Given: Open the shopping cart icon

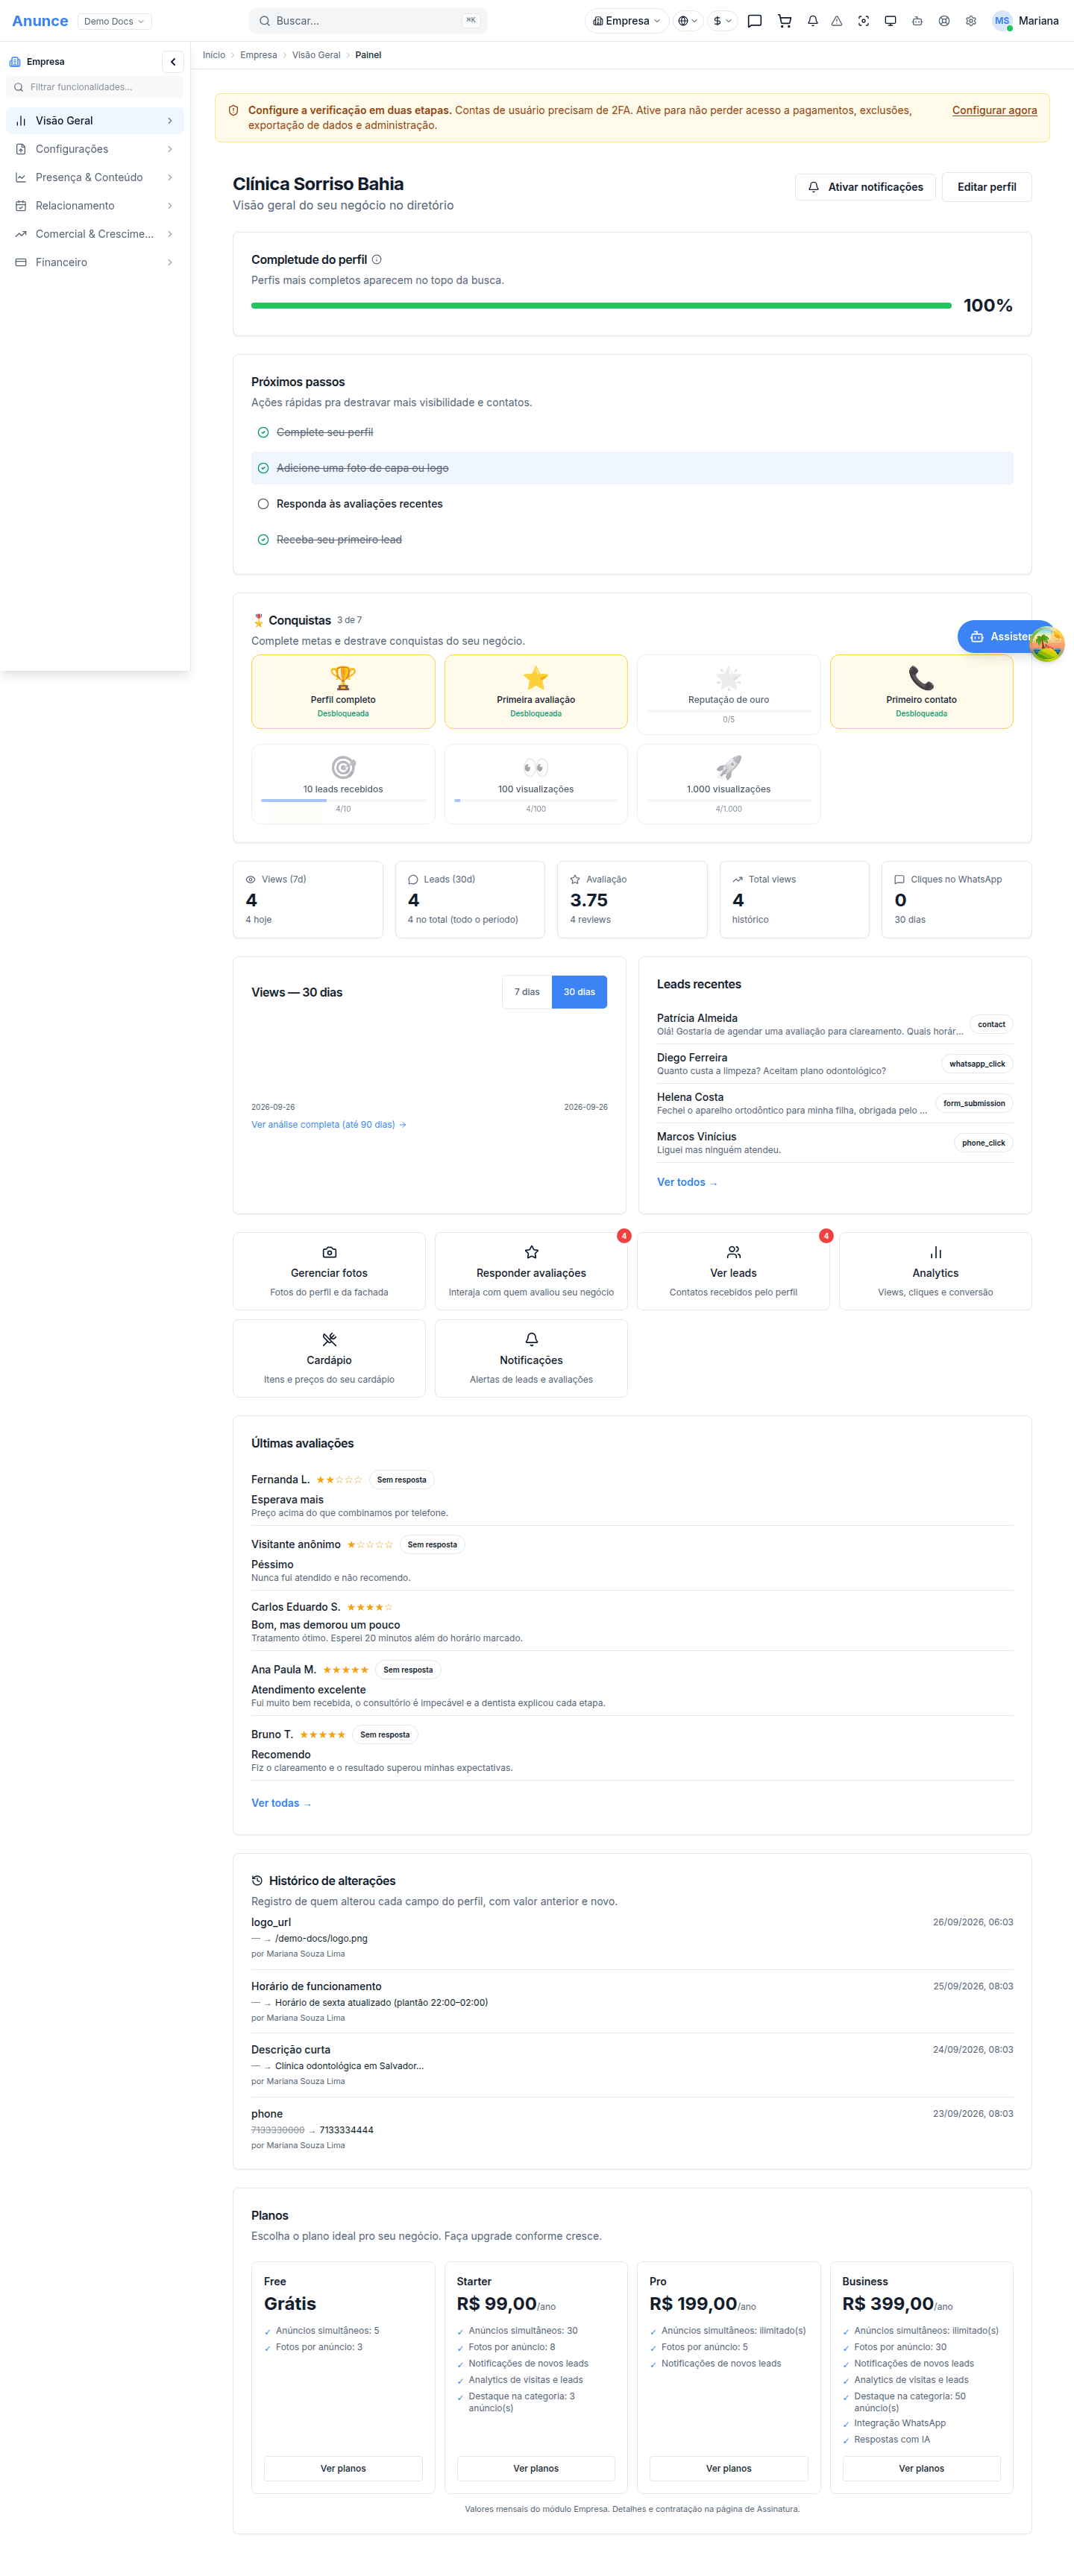Looking at the screenshot, I should [785, 21].
